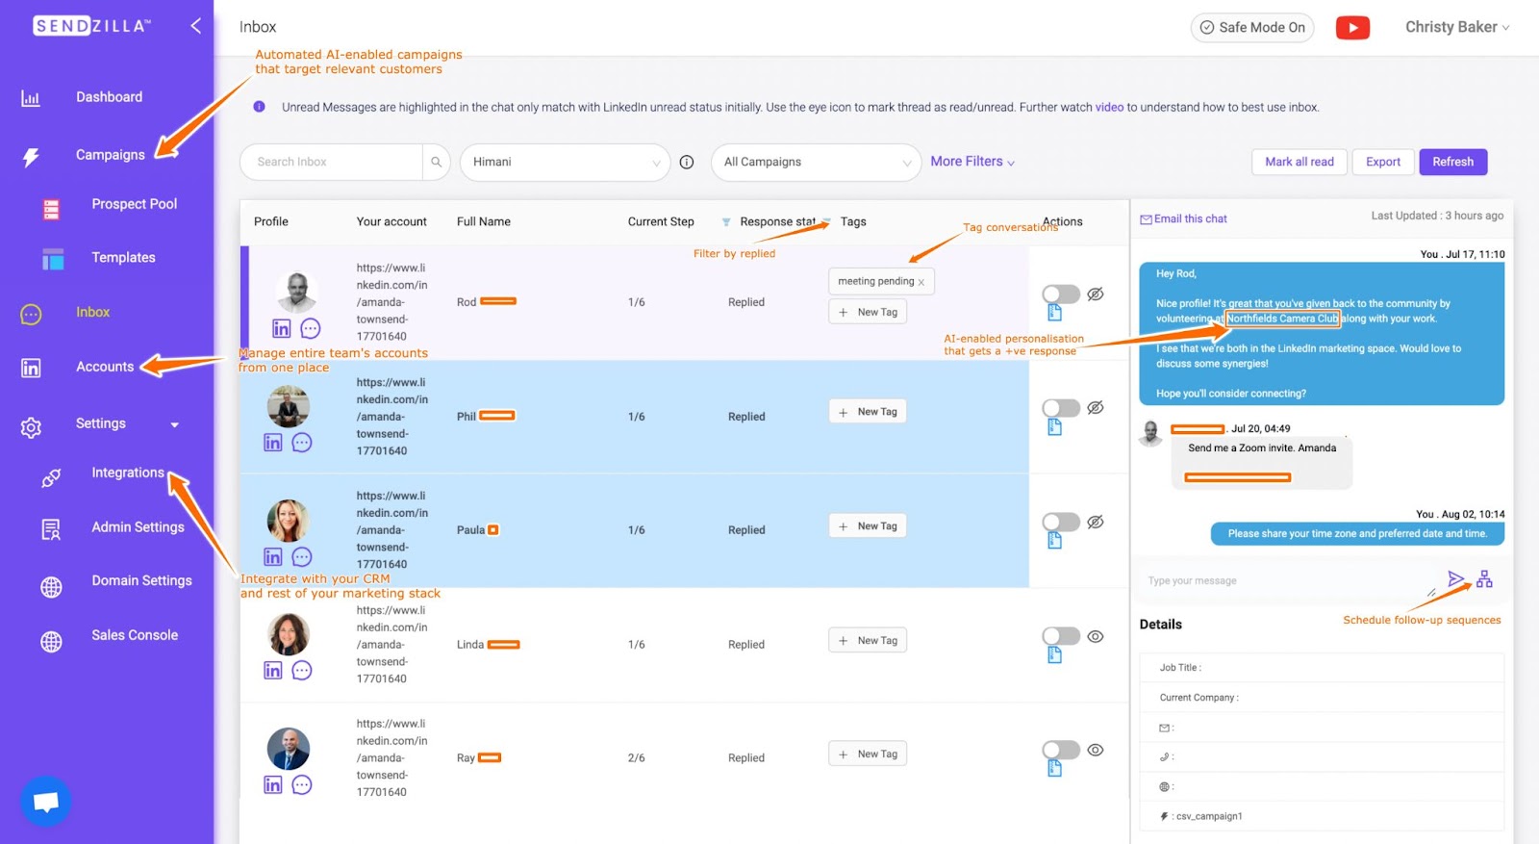Click the Type your message field

pyautogui.click(x=1284, y=580)
